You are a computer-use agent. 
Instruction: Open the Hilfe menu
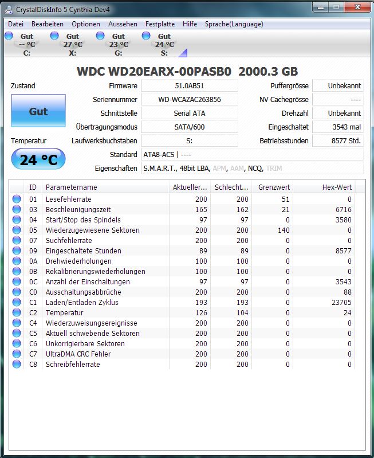(x=190, y=24)
